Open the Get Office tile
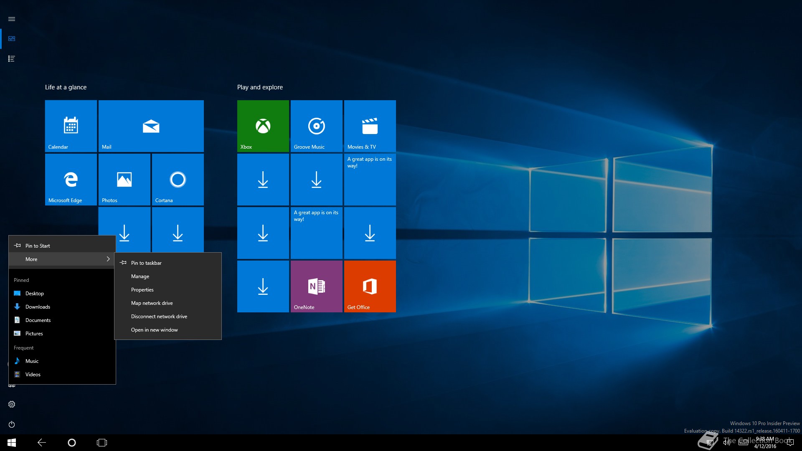Screen dimensions: 802x451 370,286
